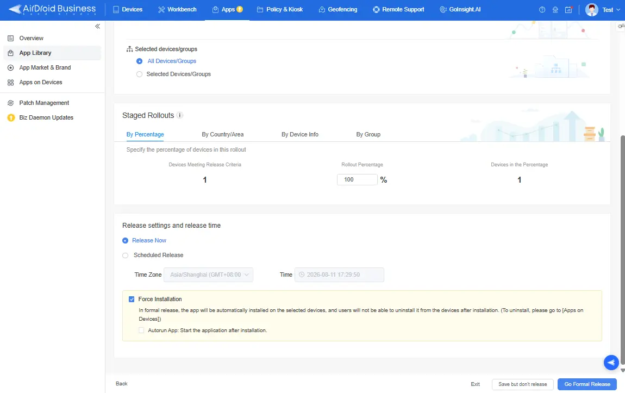Click the AirDroid Business logo

pyautogui.click(x=52, y=9)
